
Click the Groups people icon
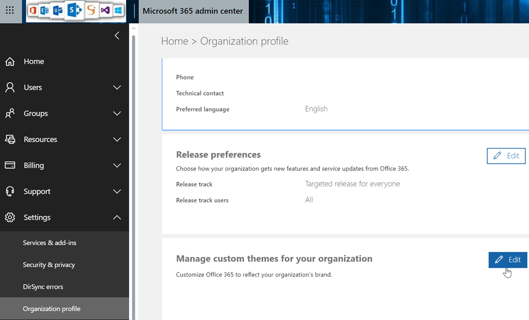click(10, 114)
